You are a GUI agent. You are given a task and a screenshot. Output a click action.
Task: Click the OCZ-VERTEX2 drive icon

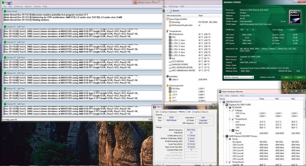170,61
